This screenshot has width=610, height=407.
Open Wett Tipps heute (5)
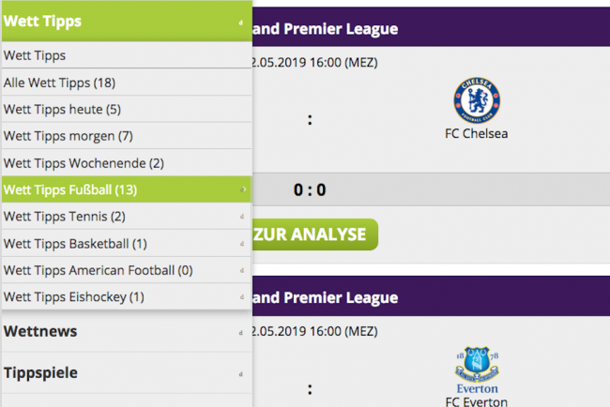[61, 109]
